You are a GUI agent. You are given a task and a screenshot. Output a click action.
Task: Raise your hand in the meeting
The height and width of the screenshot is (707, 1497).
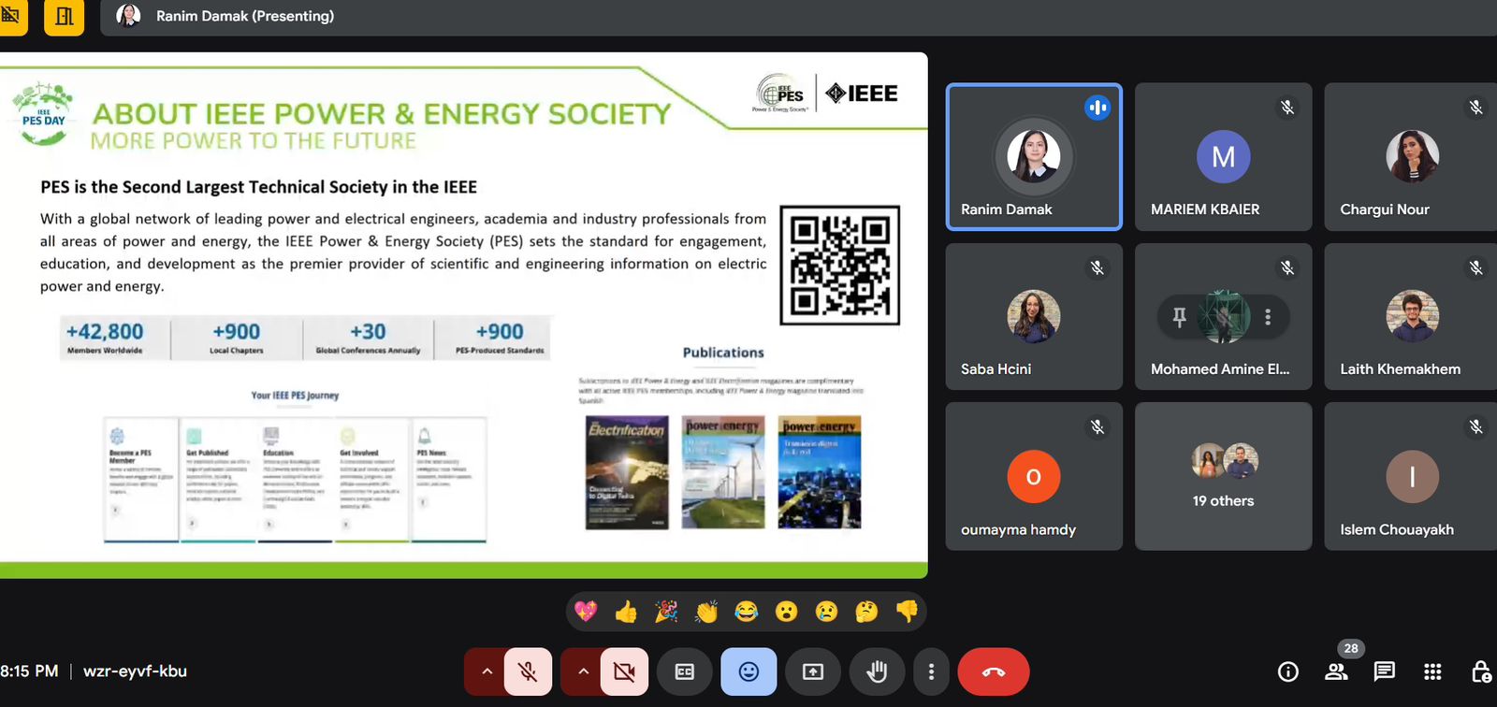(x=876, y=671)
